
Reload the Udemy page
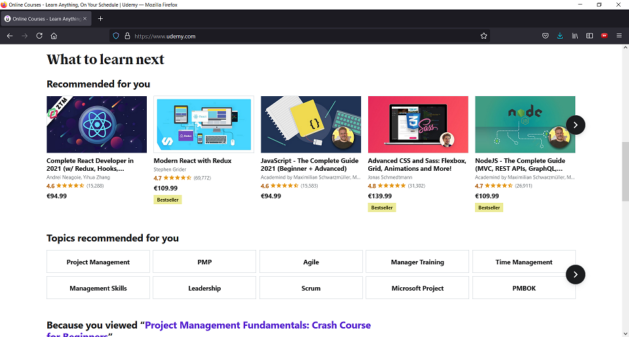coord(39,36)
